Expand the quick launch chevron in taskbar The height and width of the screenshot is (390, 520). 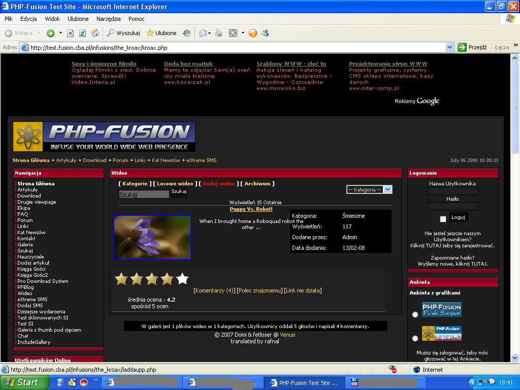tap(96, 380)
